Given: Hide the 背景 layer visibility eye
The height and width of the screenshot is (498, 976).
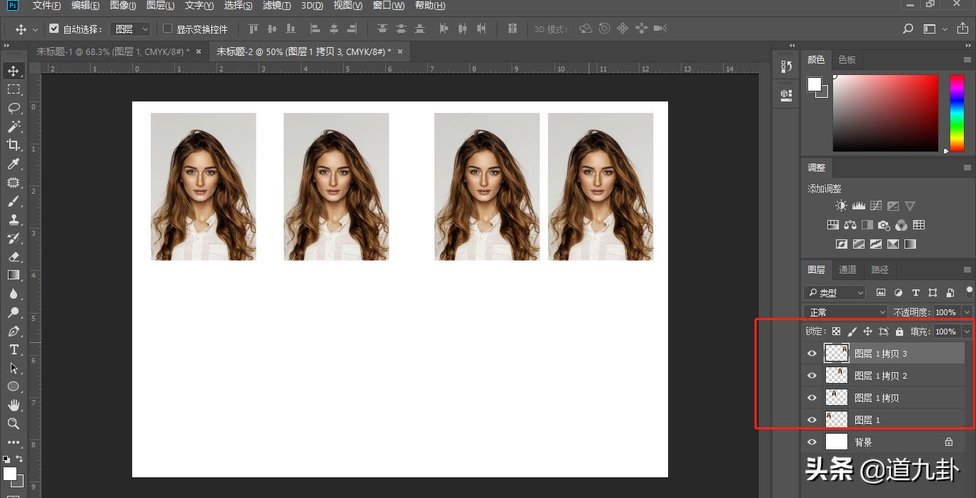Looking at the screenshot, I should 812,442.
